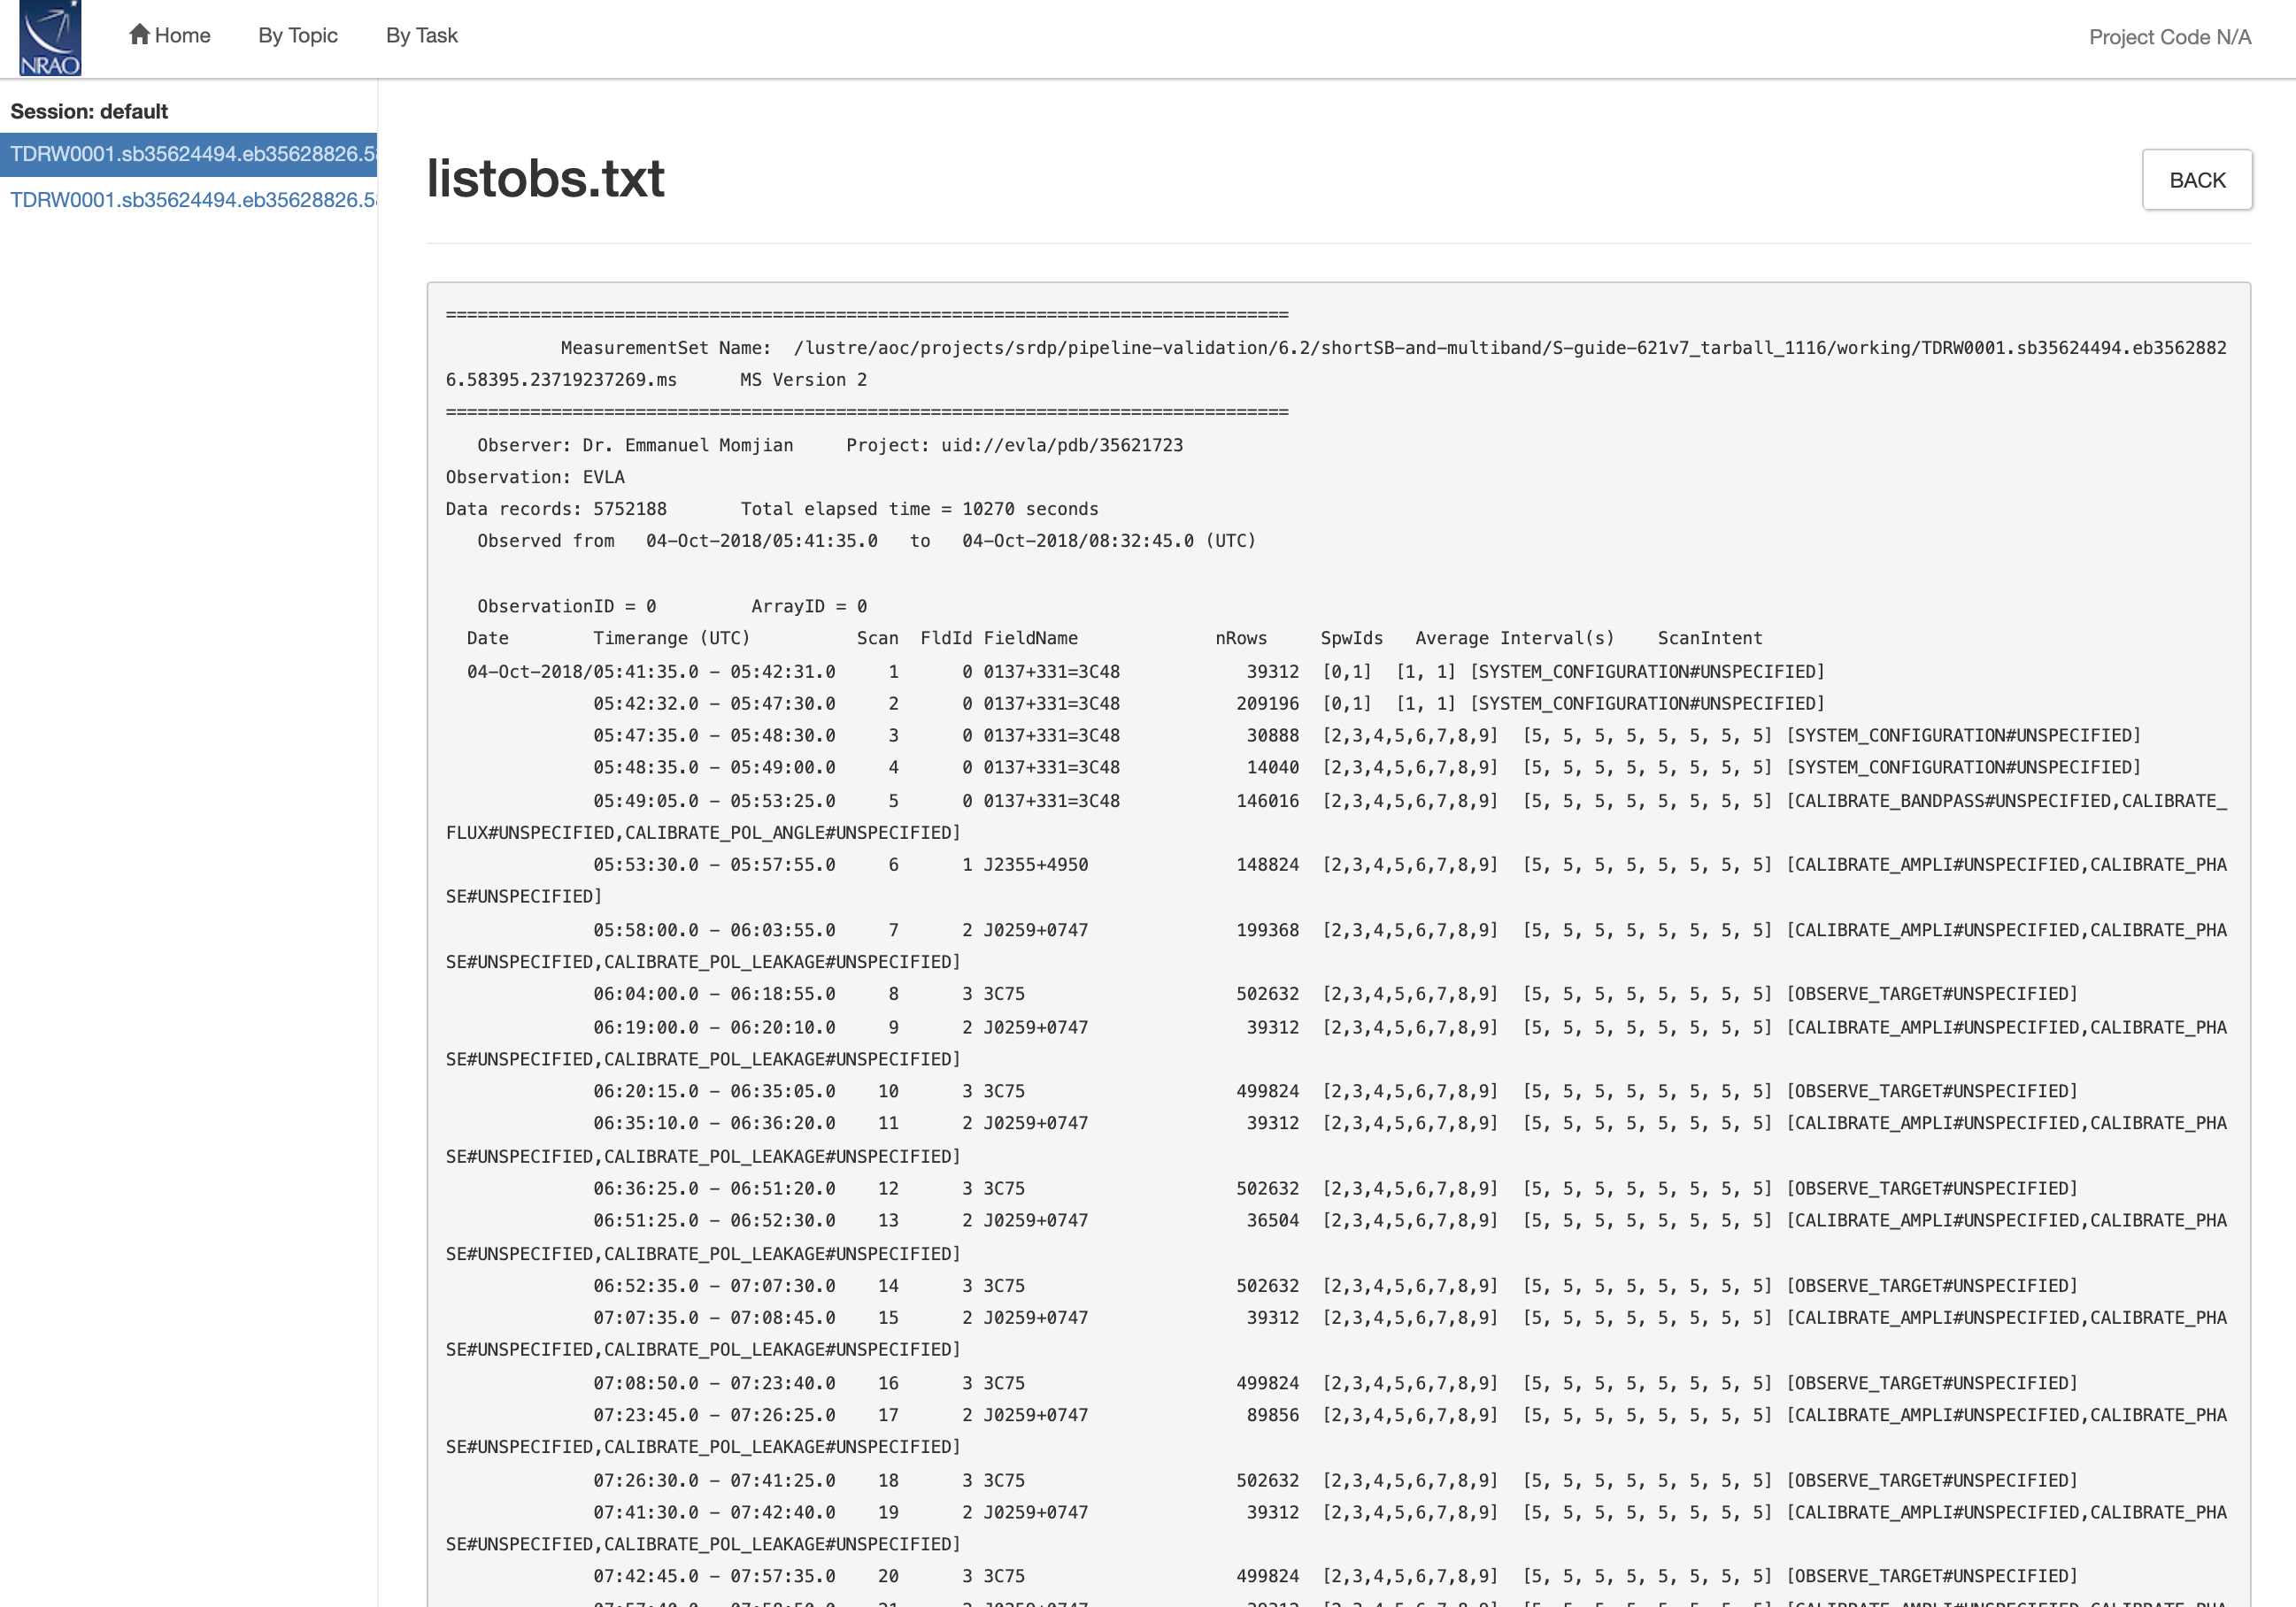Click ObservationID = 0 text
This screenshot has height=1607, width=2296.
[x=566, y=606]
